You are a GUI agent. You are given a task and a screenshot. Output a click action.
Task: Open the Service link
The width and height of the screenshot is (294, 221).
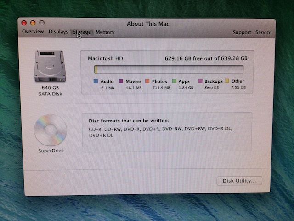click(x=263, y=33)
